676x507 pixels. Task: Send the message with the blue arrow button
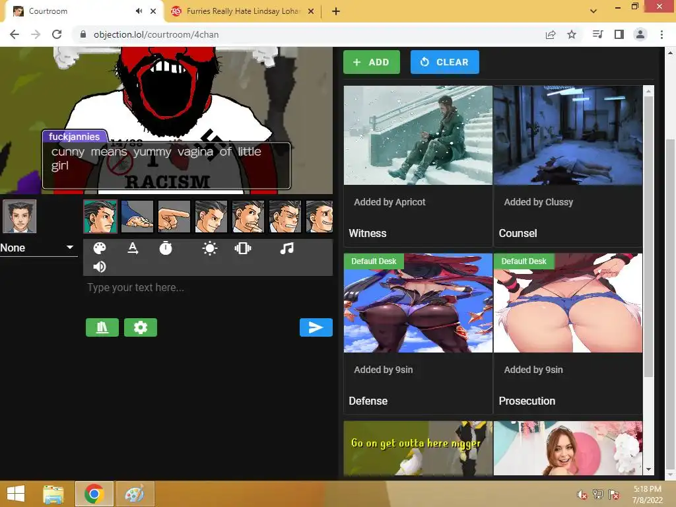pos(316,327)
